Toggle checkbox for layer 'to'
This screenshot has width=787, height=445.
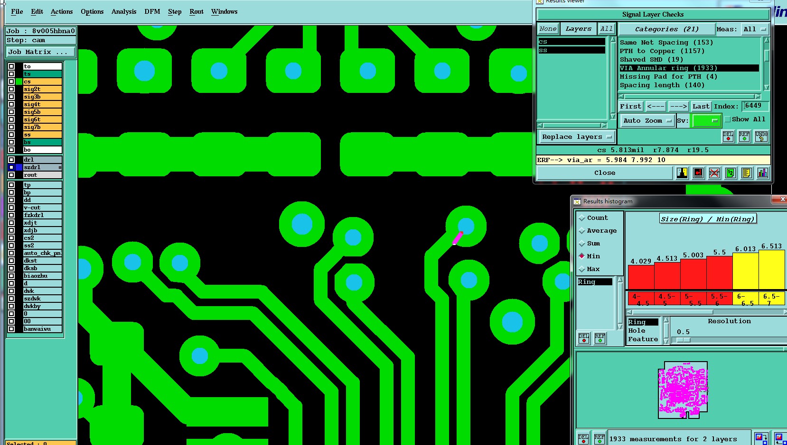click(x=11, y=66)
